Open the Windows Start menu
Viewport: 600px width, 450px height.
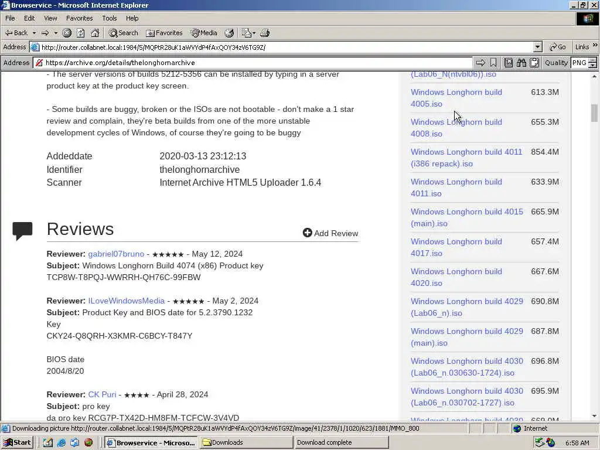17,442
